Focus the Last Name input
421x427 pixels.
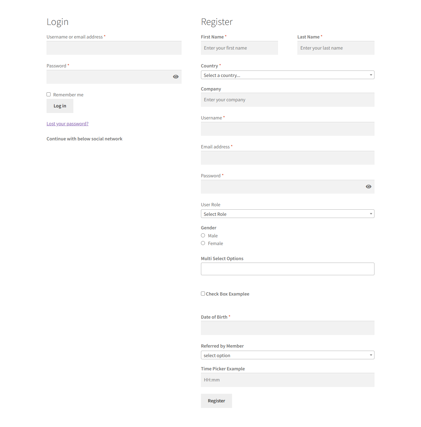(x=336, y=48)
